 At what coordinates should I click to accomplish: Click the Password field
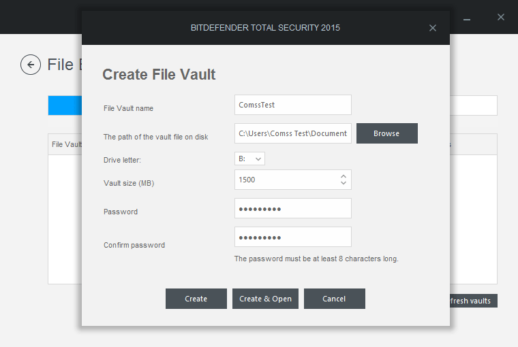click(x=292, y=208)
